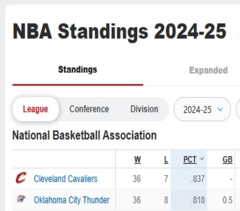Sort standings by PCT column header

[190, 160]
